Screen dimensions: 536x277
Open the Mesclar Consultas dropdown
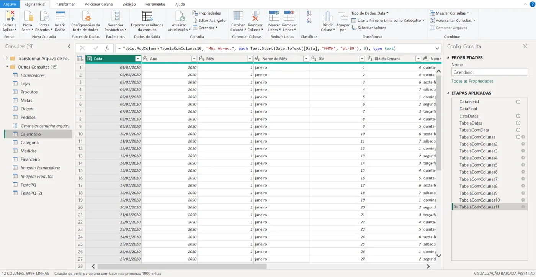click(449, 13)
